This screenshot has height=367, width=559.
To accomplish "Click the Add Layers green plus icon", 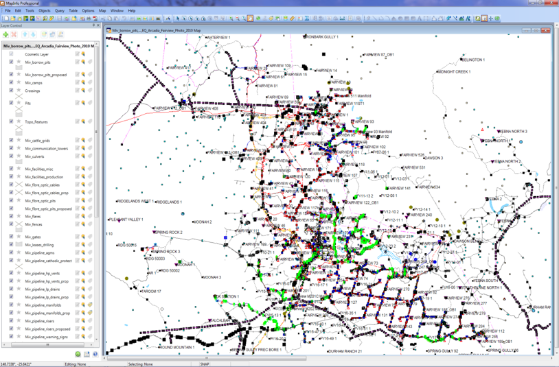I will click(5, 34).
